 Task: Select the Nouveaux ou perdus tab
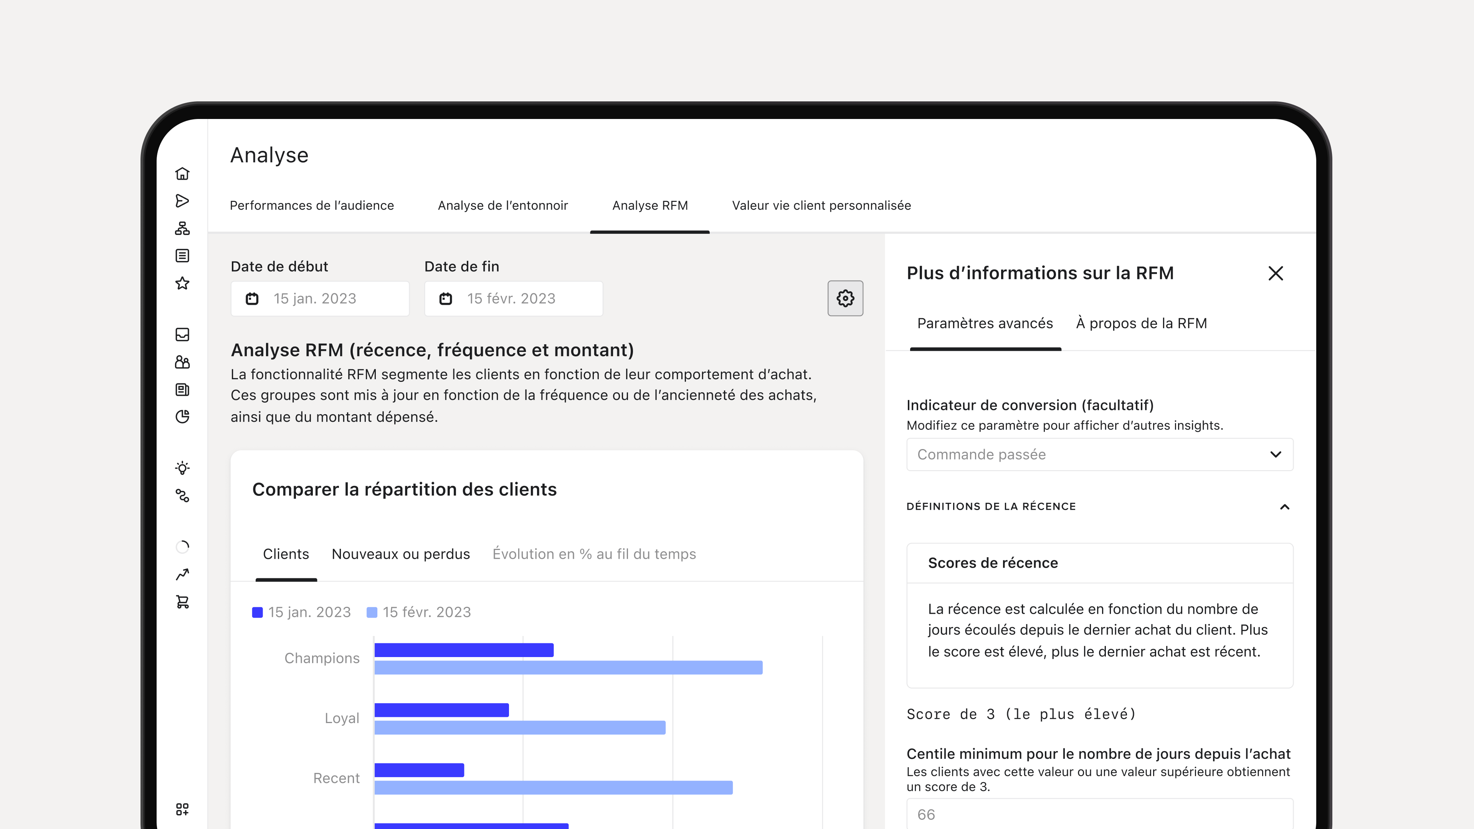tap(400, 554)
